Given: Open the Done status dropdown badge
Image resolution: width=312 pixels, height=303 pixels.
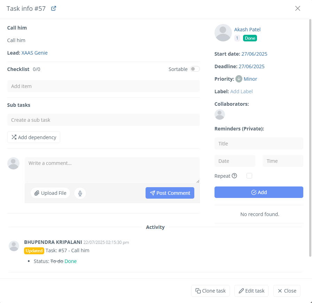Looking at the screenshot, I should 250,38.
